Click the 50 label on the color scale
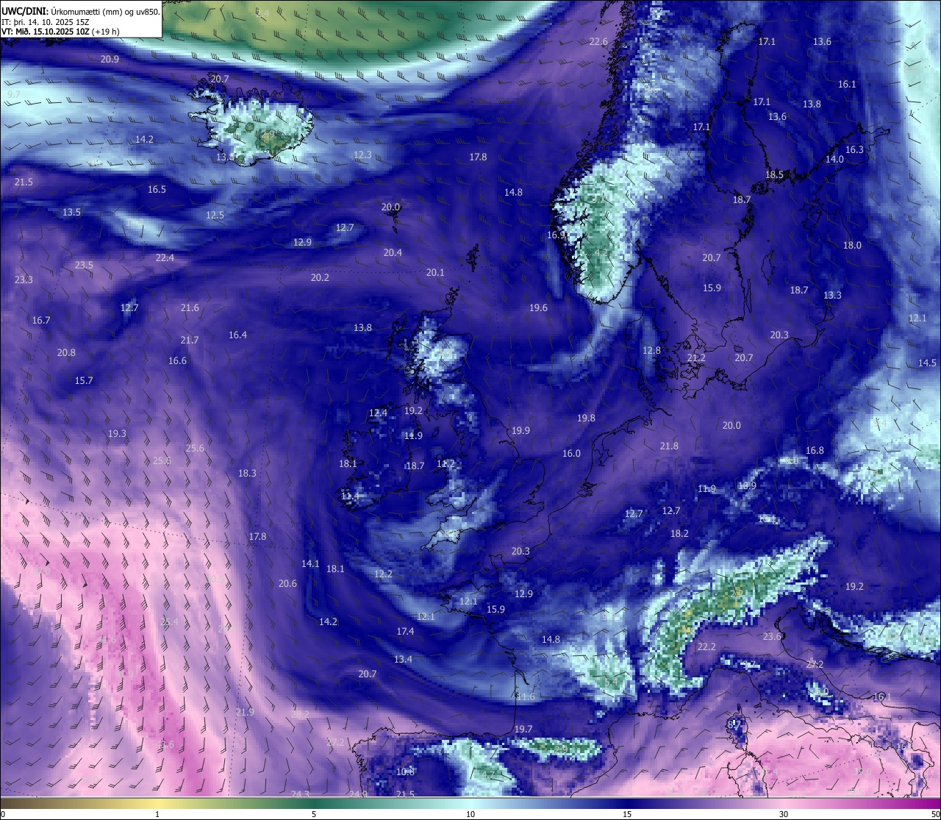The width and height of the screenshot is (941, 820). (935, 814)
